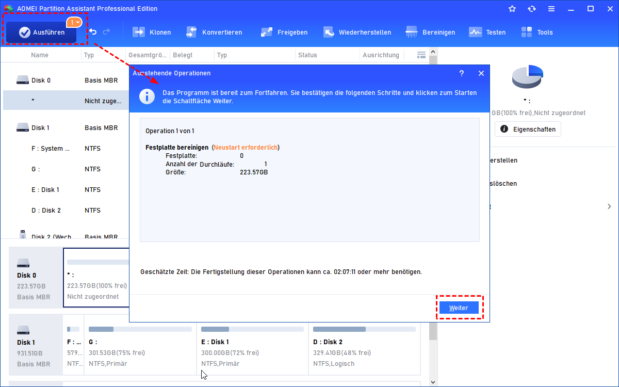This screenshot has height=387, width=619.
Task: Select the Disk 1 row in the list
Action: [66, 127]
